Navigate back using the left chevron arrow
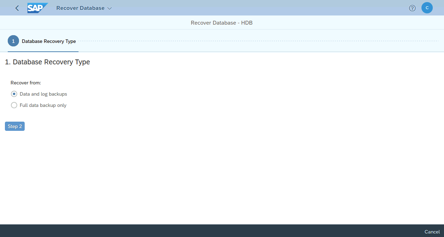The image size is (444, 237). [x=17, y=8]
